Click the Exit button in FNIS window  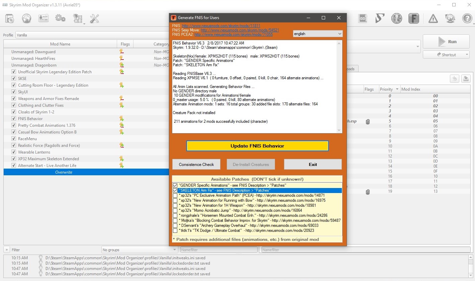(x=313, y=164)
